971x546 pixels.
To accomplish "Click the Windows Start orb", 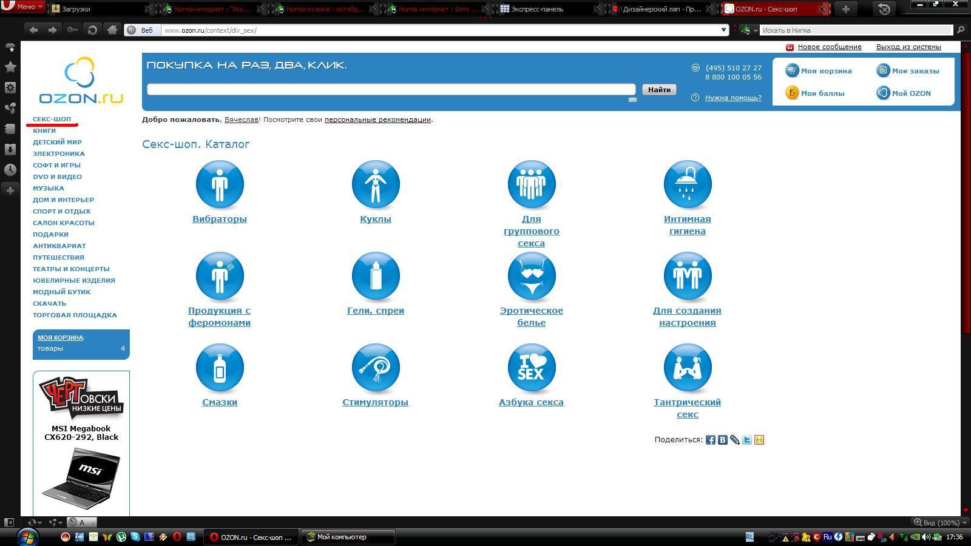I will [x=28, y=536].
